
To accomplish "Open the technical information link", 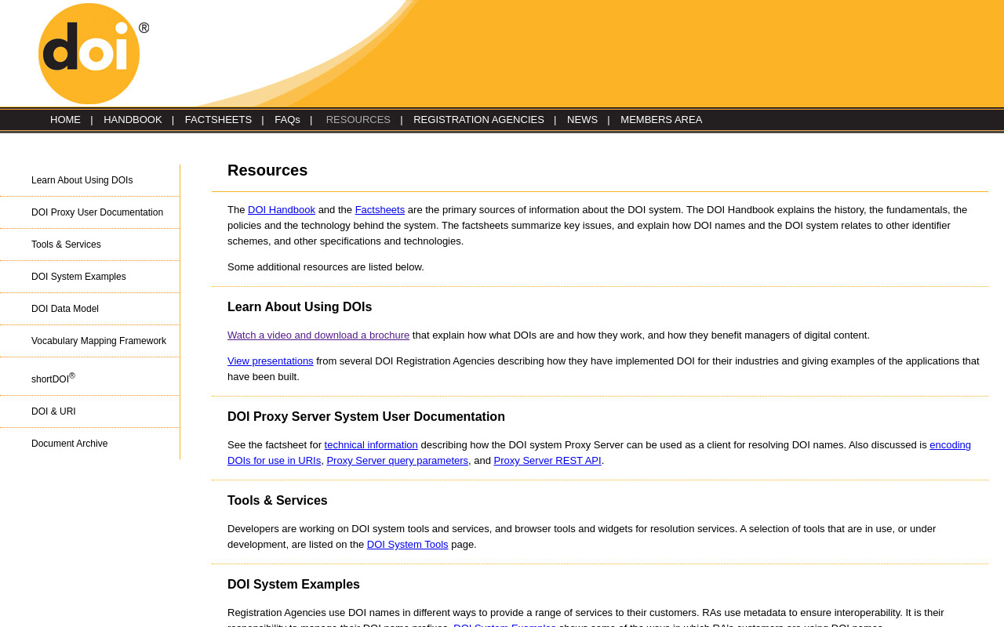I will click(371, 445).
